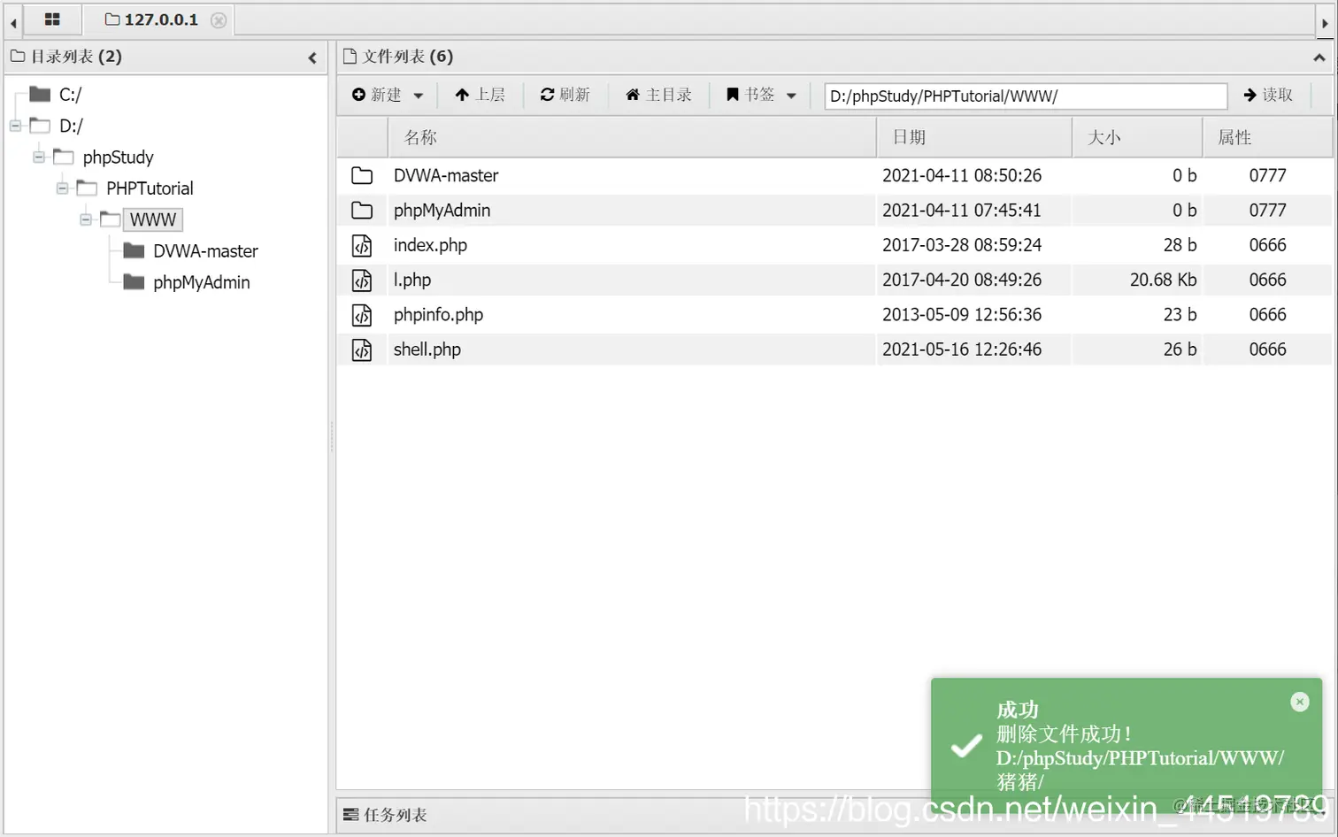Sort files by 属性 column
This screenshot has width=1338, height=837.
click(1267, 137)
